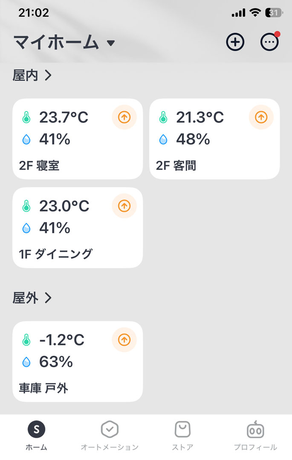Tap thermometer icon on 2F 客間 card
The width and height of the screenshot is (292, 460).
pos(163,117)
